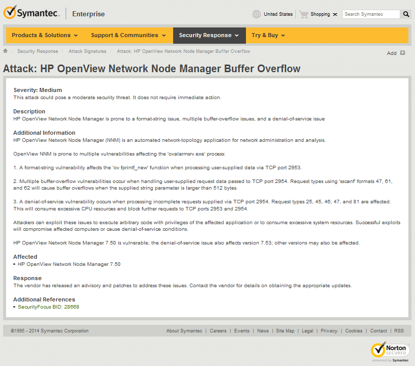This screenshot has width=415, height=366.
Task: Click the Enterprise header text
Action: 89,14
